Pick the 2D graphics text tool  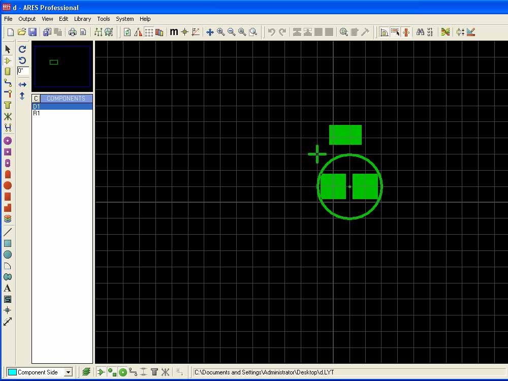click(x=8, y=288)
